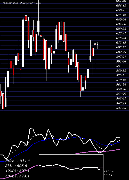Click inside the MACD inset chart box
Image resolution: width=129 pixels, height=180 pixels.
(x=71, y=167)
